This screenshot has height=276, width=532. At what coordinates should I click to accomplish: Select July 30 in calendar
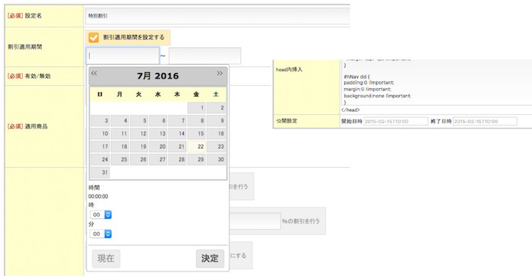(217, 160)
